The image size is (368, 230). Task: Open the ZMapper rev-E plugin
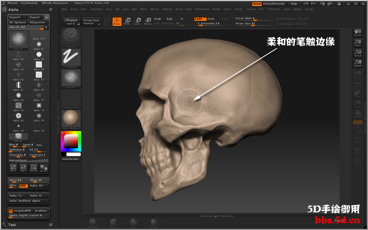[x=71, y=22]
